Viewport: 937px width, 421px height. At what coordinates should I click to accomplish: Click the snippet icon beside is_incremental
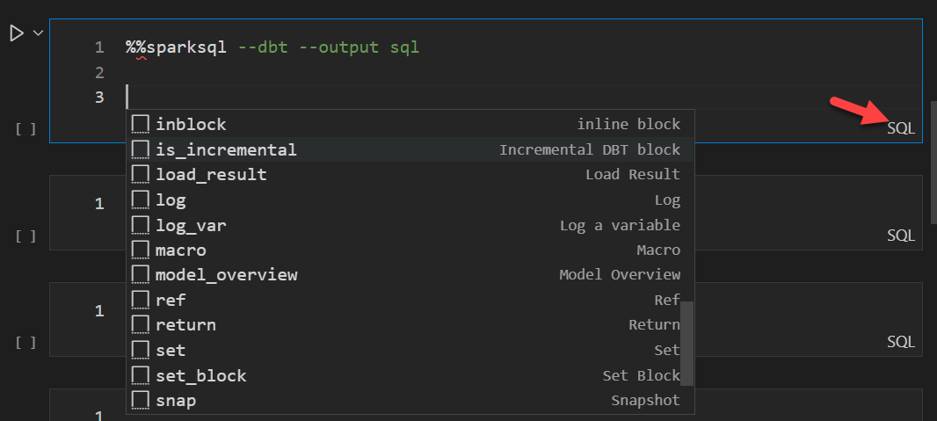140,149
